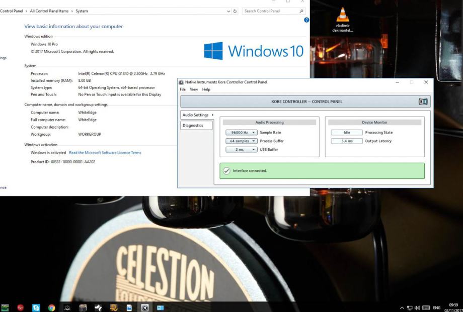The width and height of the screenshot is (463, 312).
Task: Expand the Process Buffer samples dropdown
Action: click(x=242, y=141)
